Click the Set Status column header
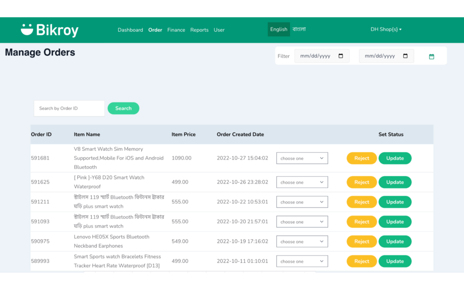Image resolution: width=464 pixels, height=290 pixels. (x=391, y=135)
